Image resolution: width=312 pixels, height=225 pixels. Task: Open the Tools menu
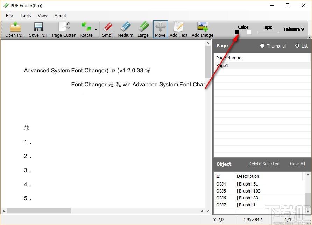point(25,15)
